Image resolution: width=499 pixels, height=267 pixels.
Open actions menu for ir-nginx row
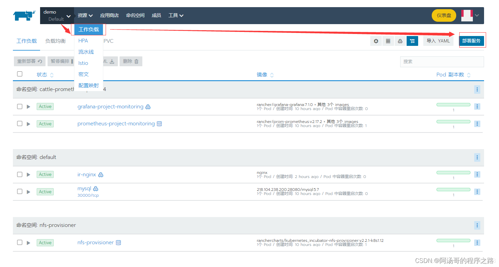477,174
